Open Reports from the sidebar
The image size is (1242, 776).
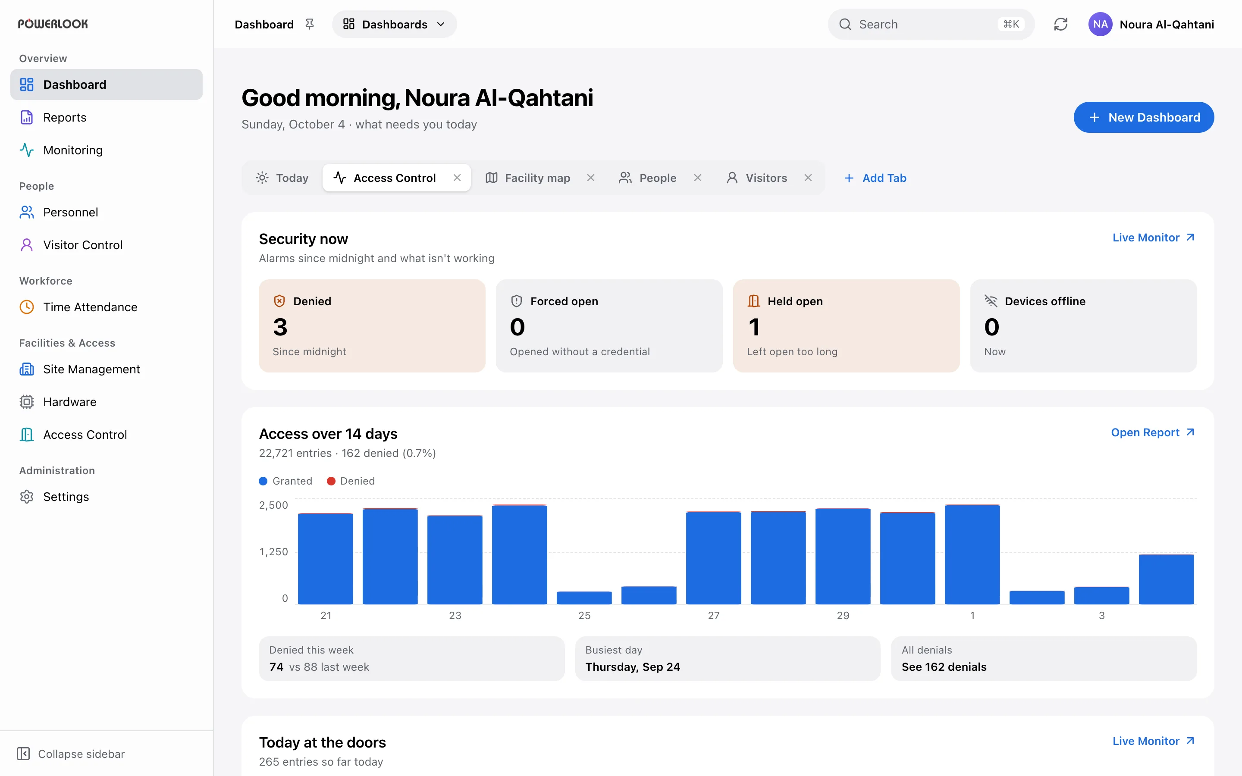(106, 118)
